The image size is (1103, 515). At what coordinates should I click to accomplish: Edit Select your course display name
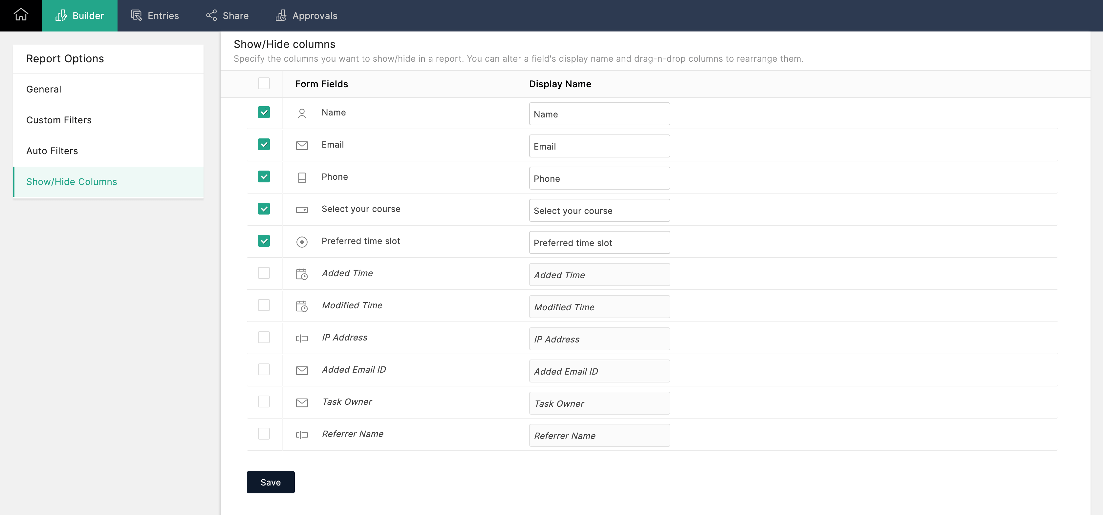tap(599, 210)
